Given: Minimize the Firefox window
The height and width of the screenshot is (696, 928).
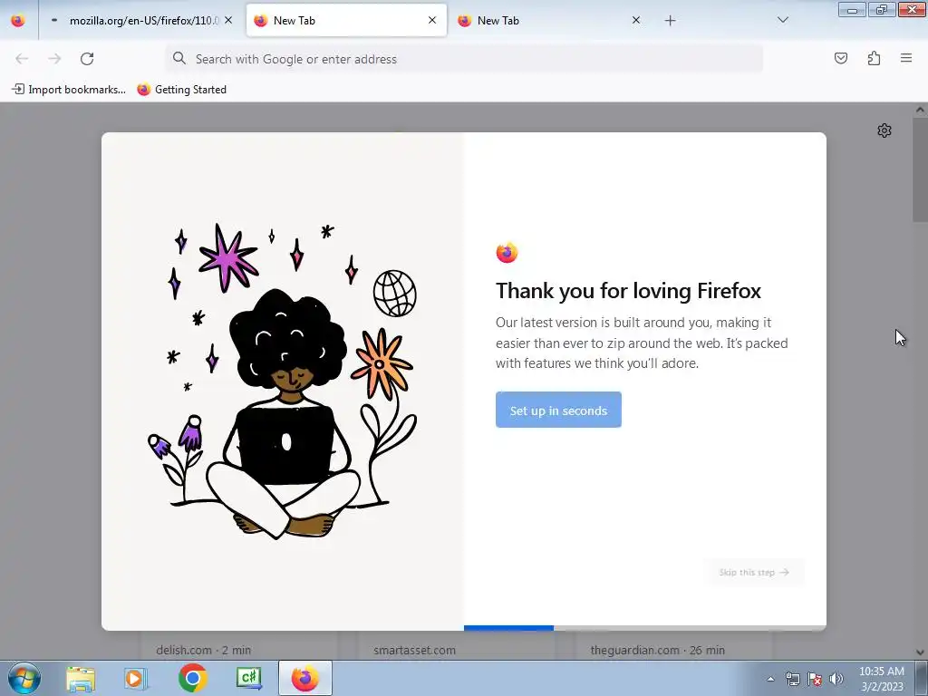Looking at the screenshot, I should pyautogui.click(x=852, y=9).
